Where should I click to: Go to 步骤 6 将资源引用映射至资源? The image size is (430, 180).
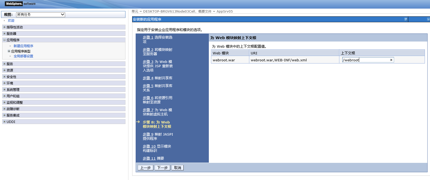point(148,98)
